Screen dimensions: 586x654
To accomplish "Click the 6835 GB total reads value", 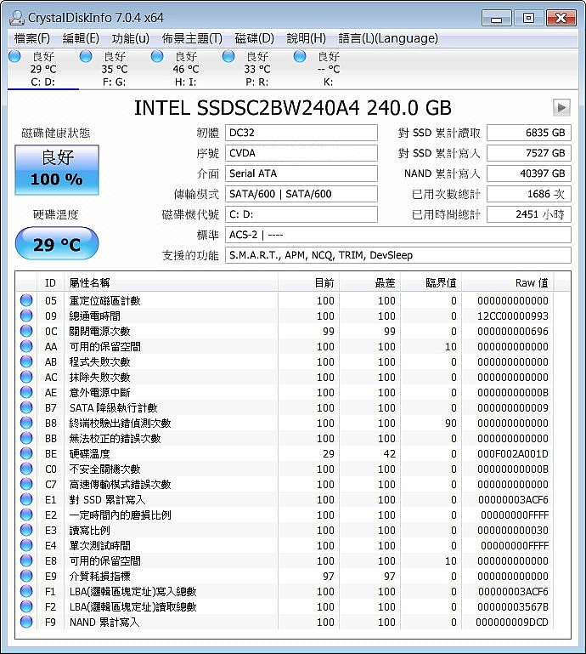I will [x=528, y=133].
